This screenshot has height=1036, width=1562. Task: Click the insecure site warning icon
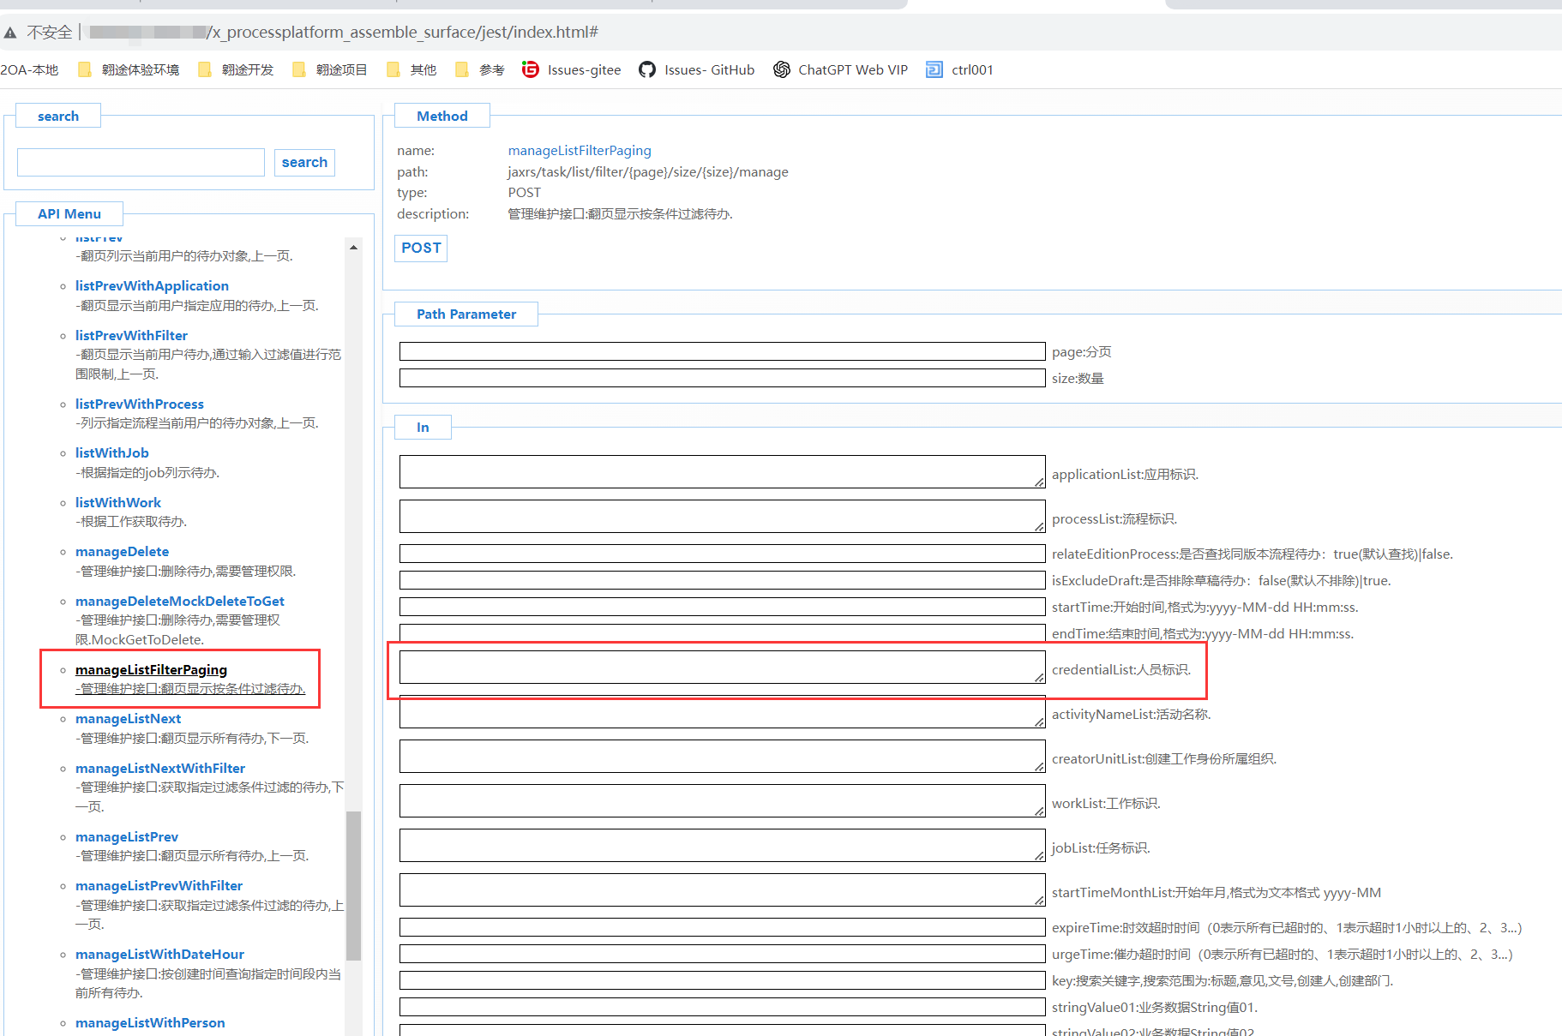pyautogui.click(x=10, y=33)
